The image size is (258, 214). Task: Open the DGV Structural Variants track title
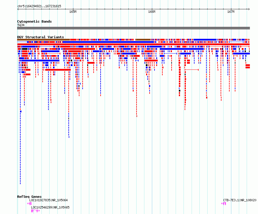tap(41, 37)
